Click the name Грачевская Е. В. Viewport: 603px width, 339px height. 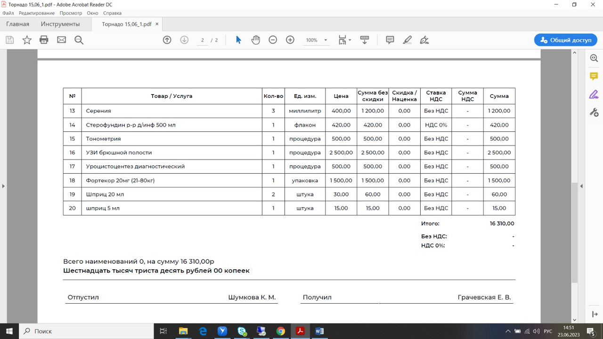484,298
